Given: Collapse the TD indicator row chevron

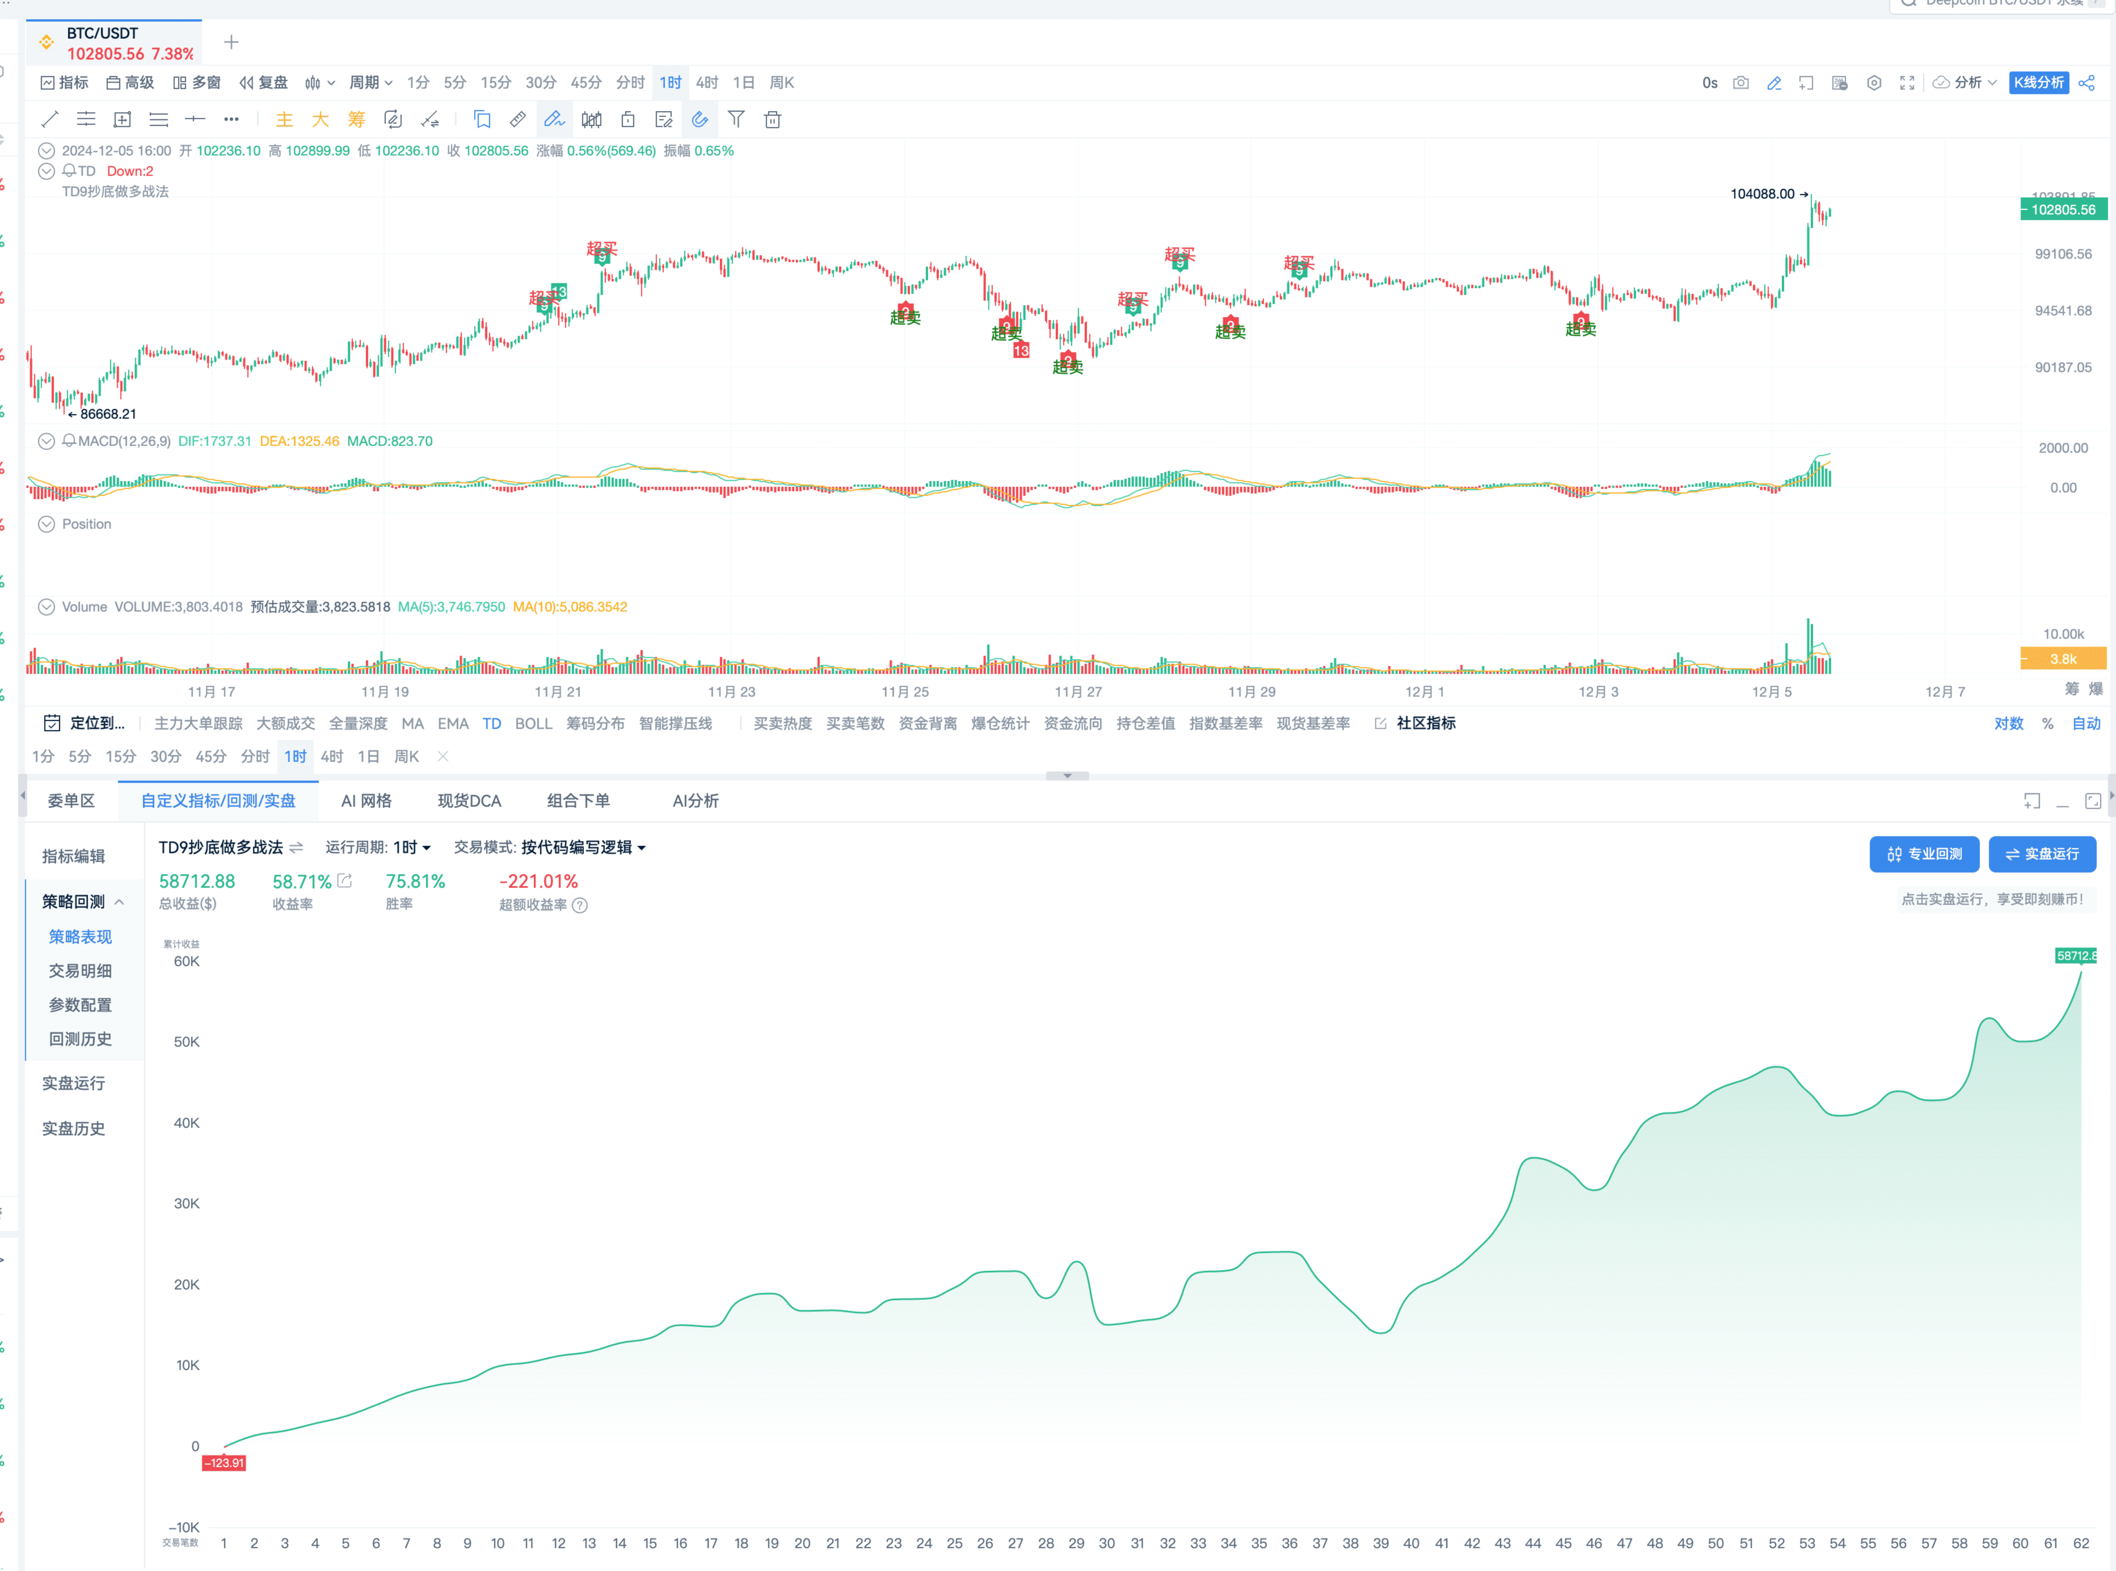Looking at the screenshot, I should point(46,171).
